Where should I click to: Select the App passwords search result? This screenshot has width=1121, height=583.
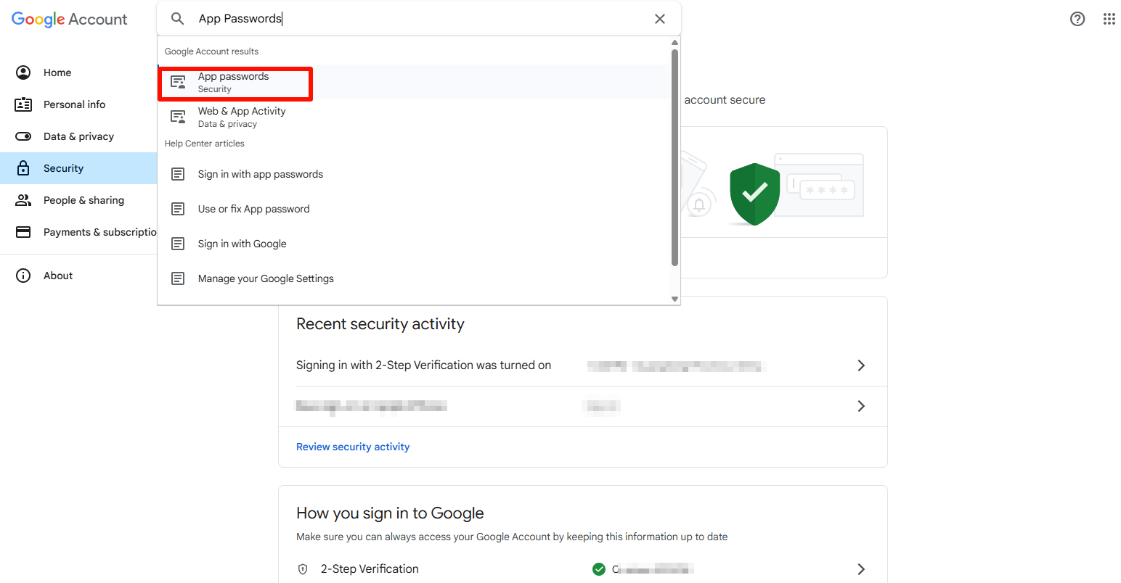234,83
